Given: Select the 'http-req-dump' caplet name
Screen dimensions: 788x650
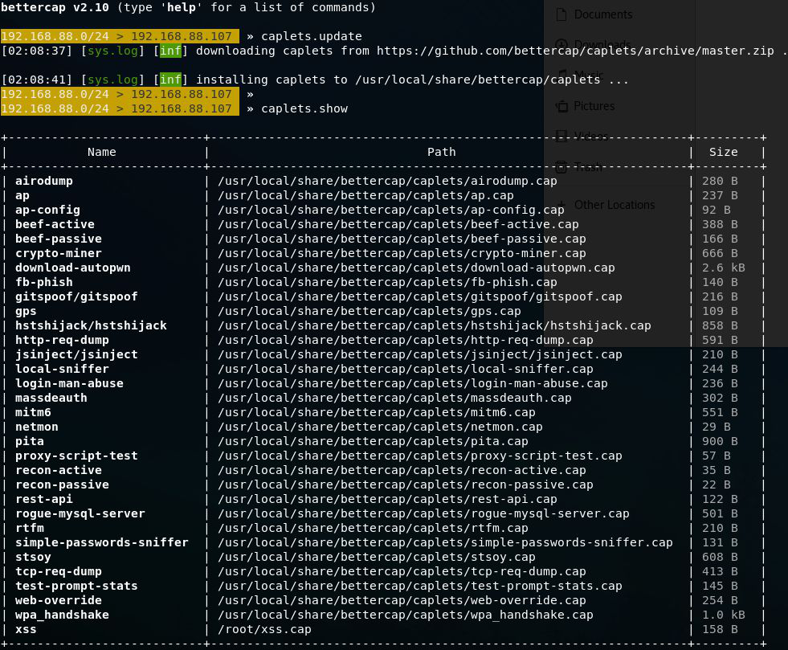Looking at the screenshot, I should (x=63, y=341).
